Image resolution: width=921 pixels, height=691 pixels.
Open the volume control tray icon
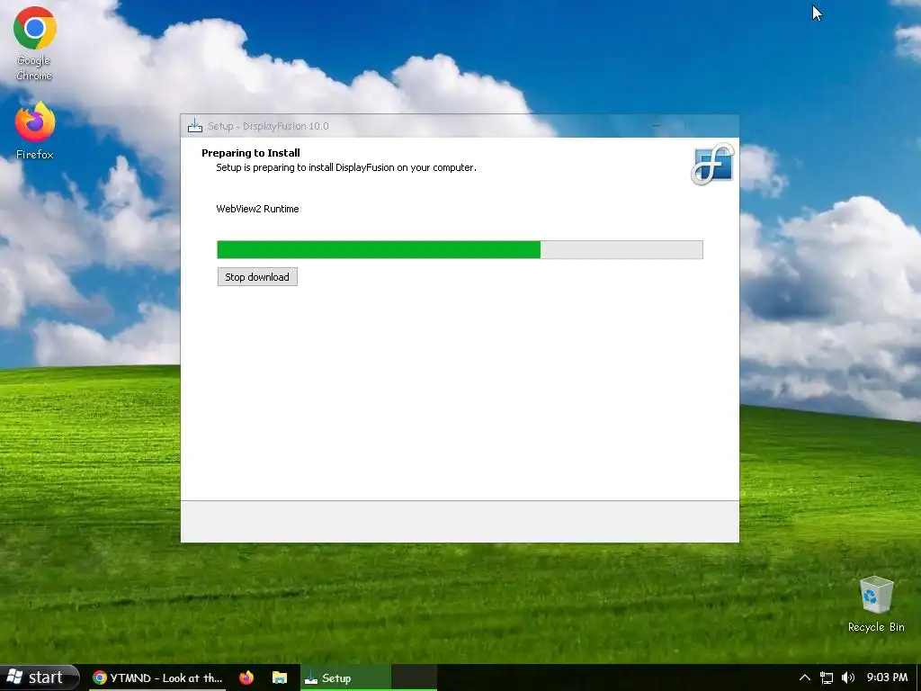[847, 678]
